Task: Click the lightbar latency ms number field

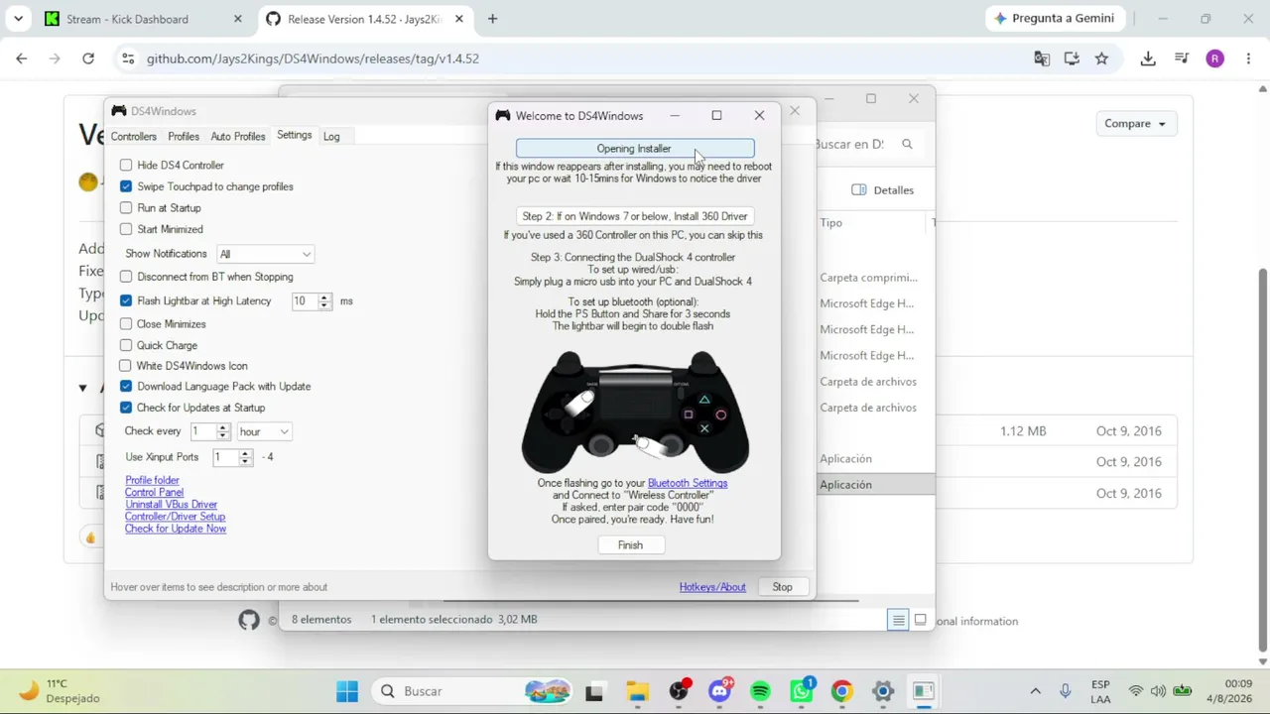Action: pyautogui.click(x=305, y=300)
